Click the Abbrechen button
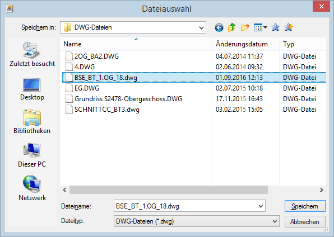Screen dimensions: 334x237 (305, 222)
